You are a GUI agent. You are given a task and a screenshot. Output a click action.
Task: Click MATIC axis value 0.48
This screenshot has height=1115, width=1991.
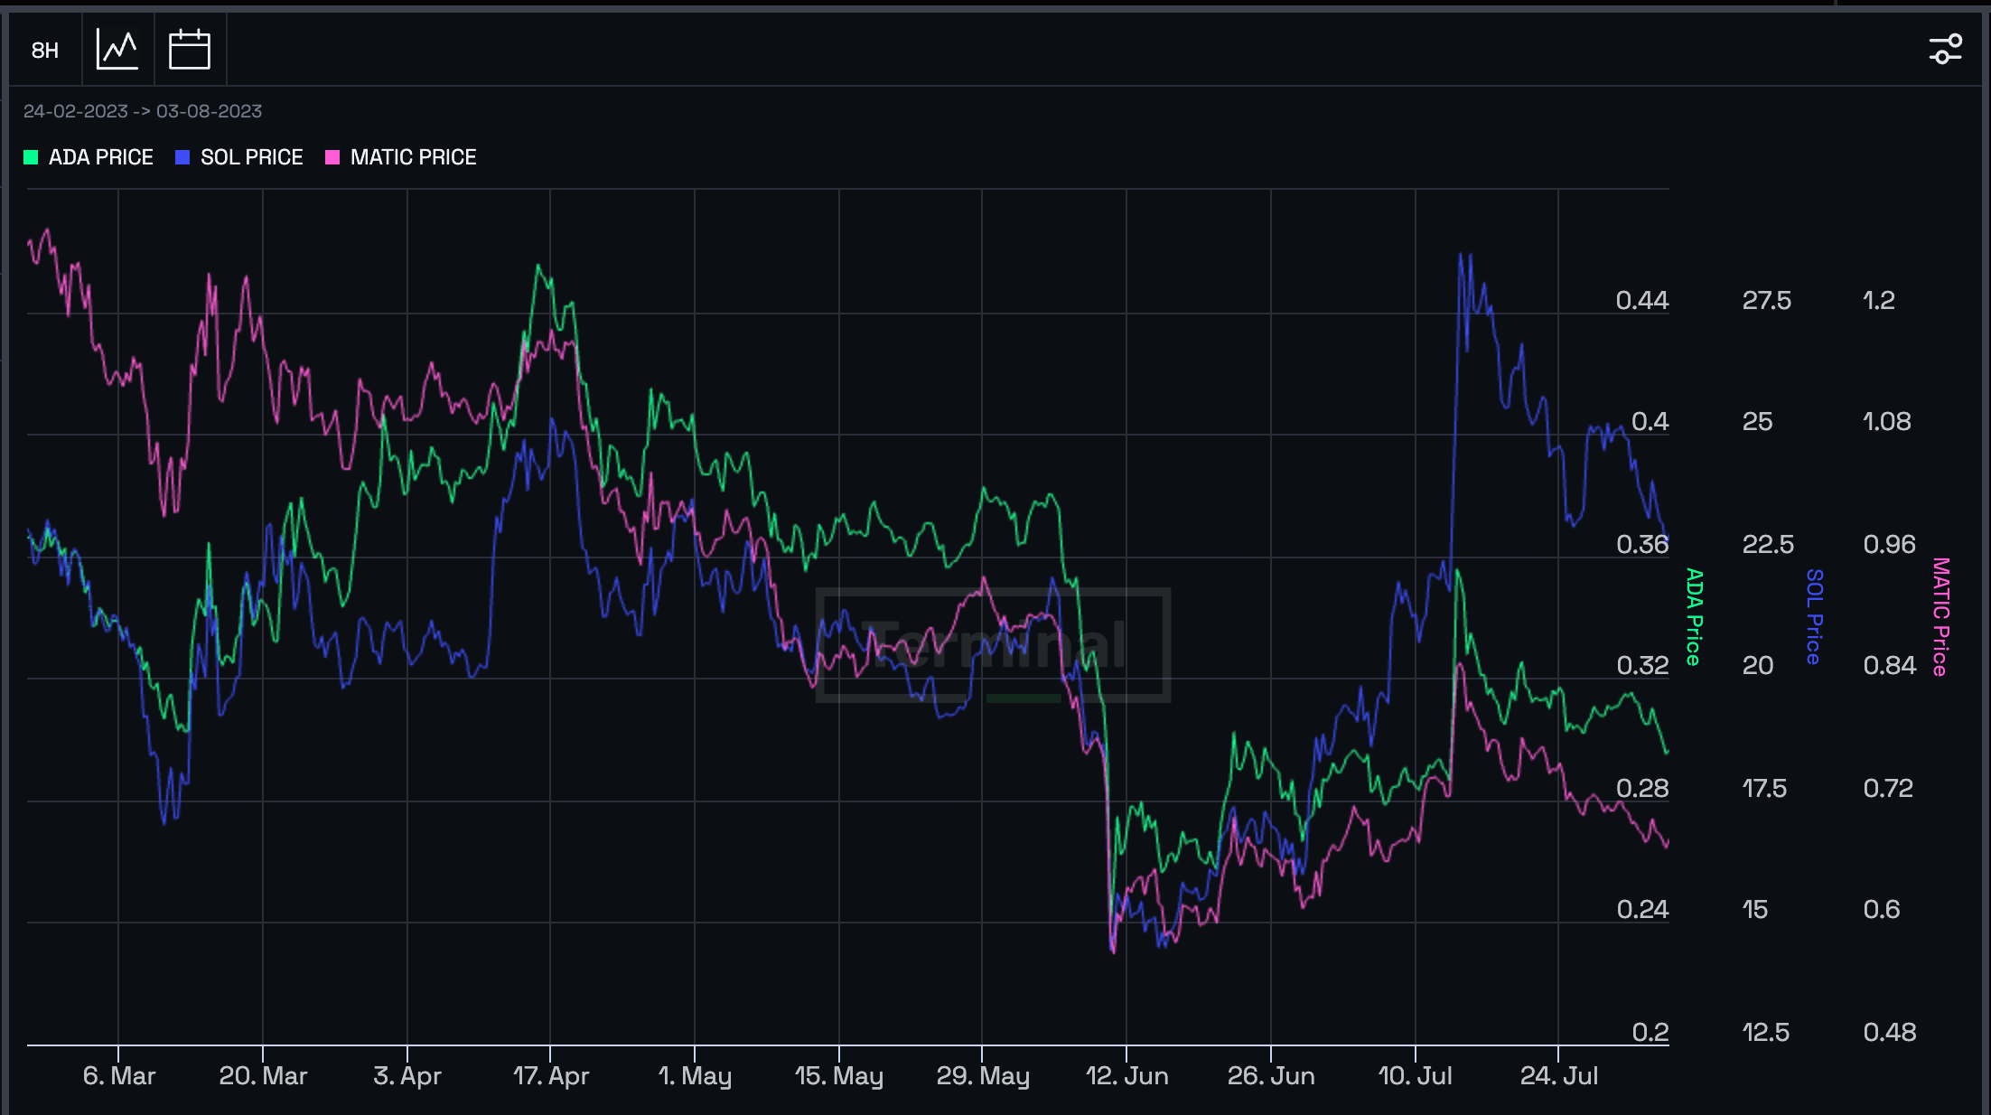tap(1890, 1033)
